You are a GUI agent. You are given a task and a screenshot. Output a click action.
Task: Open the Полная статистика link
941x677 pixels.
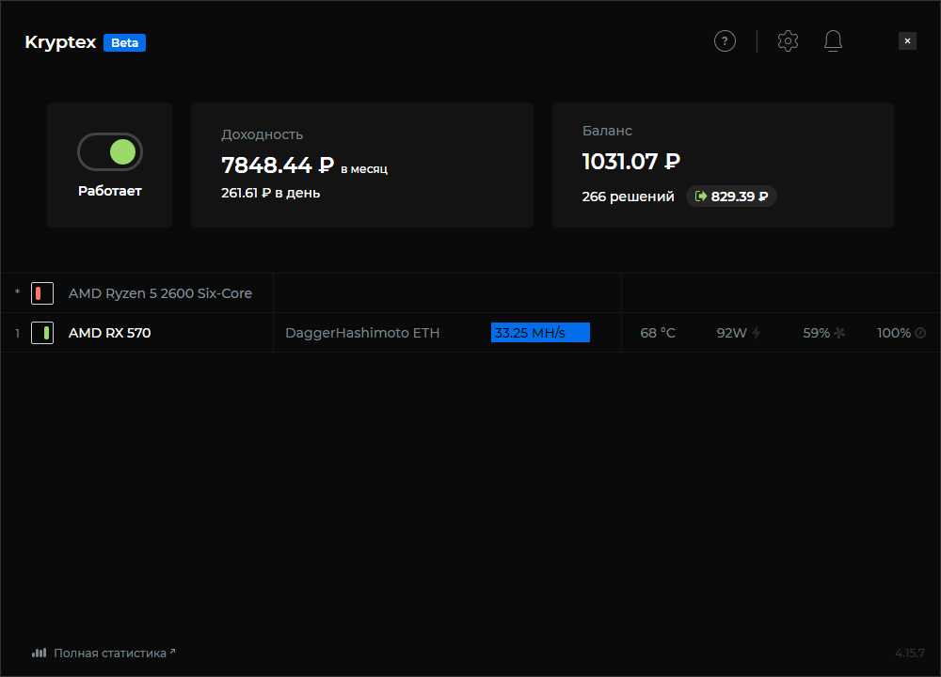click(110, 653)
